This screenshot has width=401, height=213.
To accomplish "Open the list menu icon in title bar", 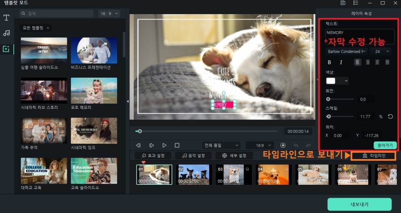I will click(356, 3).
